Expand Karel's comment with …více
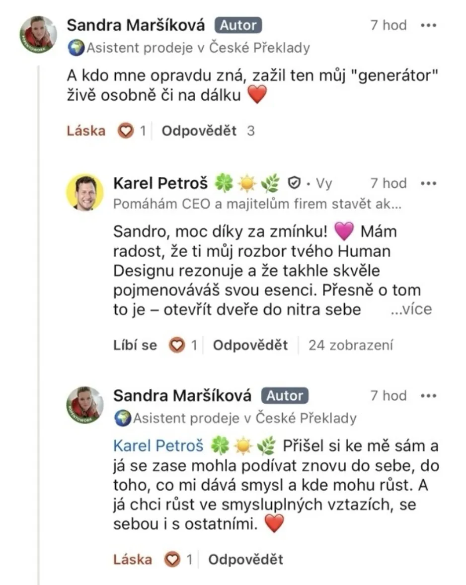This screenshot has height=585, width=466. click(x=411, y=309)
